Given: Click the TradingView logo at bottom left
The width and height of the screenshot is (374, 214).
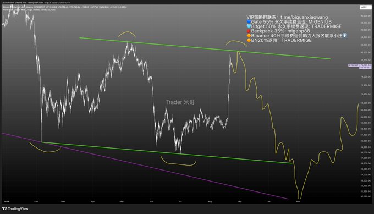Looking at the screenshot, I should click(x=15, y=208).
